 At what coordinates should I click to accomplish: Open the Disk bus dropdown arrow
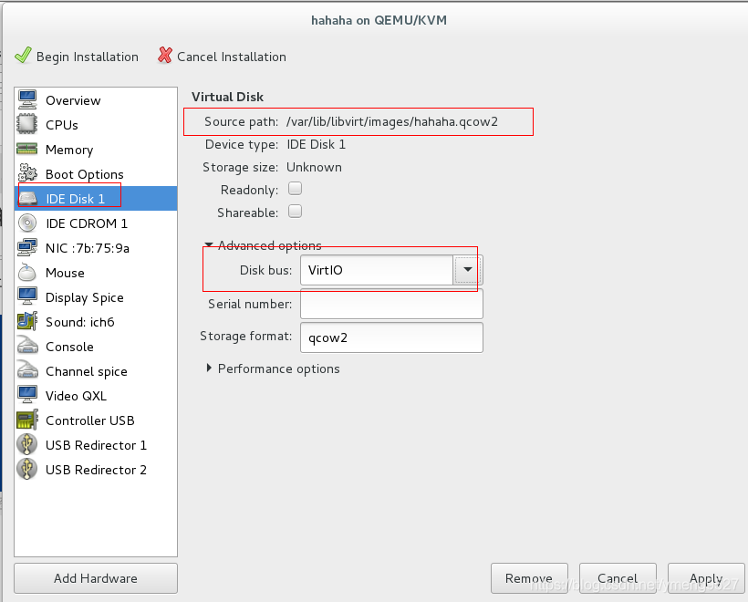click(x=467, y=269)
